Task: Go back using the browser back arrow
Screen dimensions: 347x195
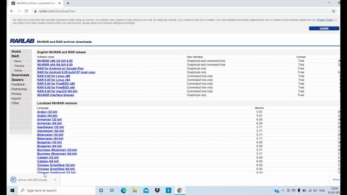Action: pyautogui.click(x=12, y=11)
